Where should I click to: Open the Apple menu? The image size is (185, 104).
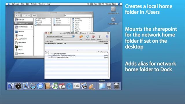tap(9, 4)
